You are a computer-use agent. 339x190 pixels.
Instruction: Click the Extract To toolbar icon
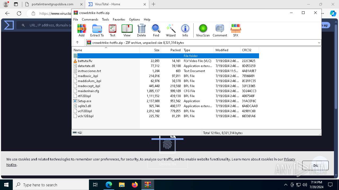point(97,30)
